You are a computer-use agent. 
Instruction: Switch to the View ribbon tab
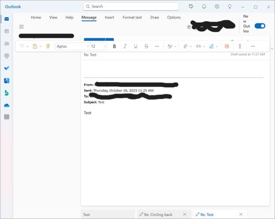coord(53,17)
